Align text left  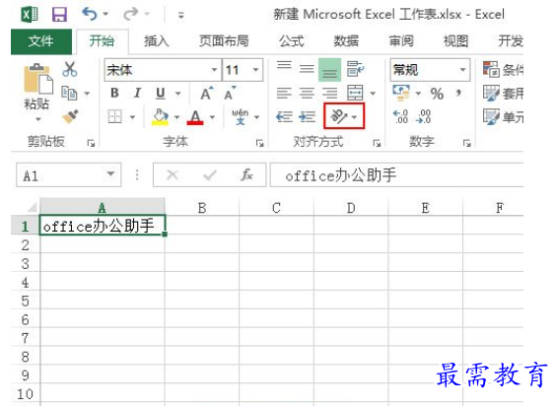tap(284, 94)
